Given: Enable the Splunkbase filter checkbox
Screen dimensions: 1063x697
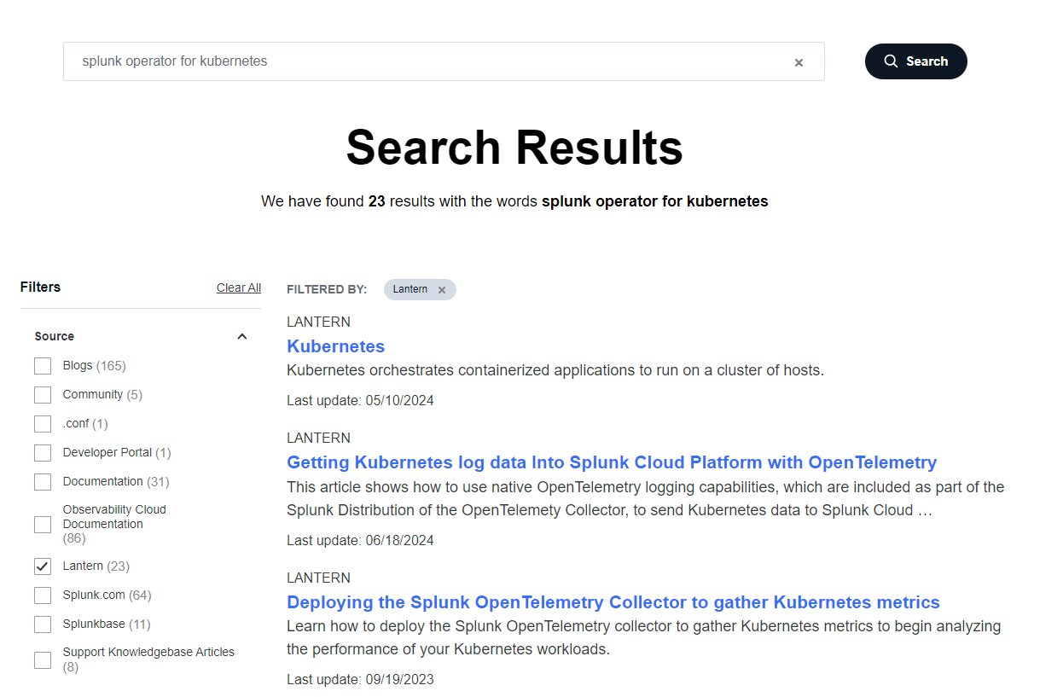Looking at the screenshot, I should point(43,624).
